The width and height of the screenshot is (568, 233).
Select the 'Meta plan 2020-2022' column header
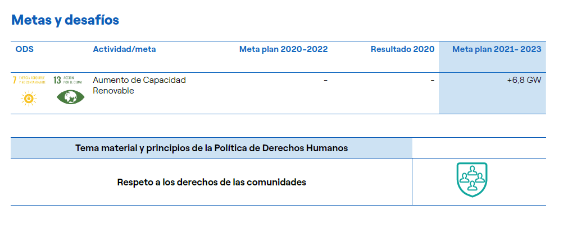click(283, 49)
